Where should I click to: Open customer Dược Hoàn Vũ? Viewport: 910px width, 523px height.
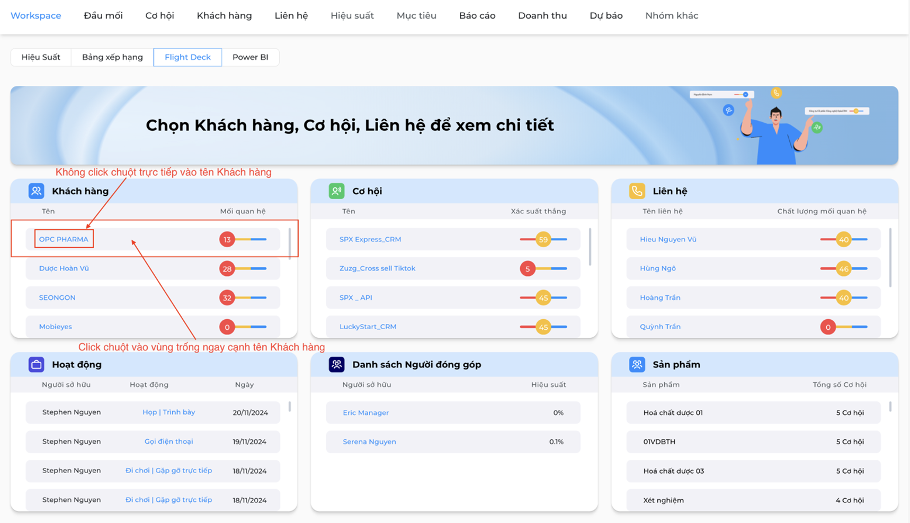pyautogui.click(x=64, y=268)
